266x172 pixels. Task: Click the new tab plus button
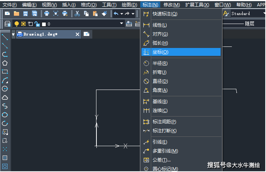coord(87,34)
